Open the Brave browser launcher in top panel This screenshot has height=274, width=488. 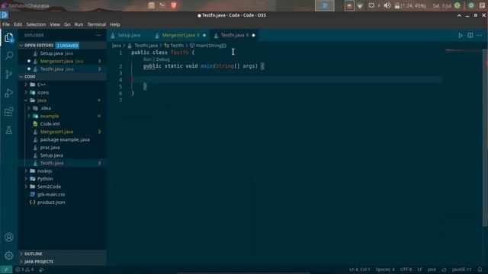[174, 5]
